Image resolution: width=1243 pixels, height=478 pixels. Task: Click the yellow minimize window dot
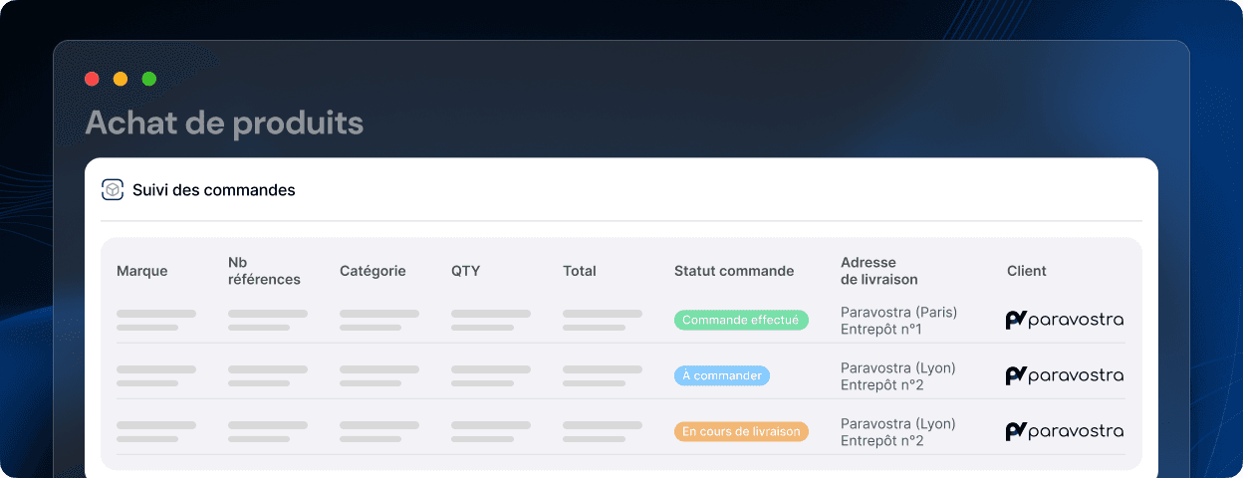point(121,79)
